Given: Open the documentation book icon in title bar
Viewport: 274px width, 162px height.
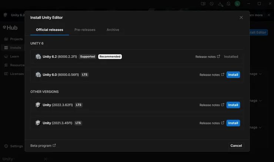Looking at the screenshot, I should [x=203, y=4].
